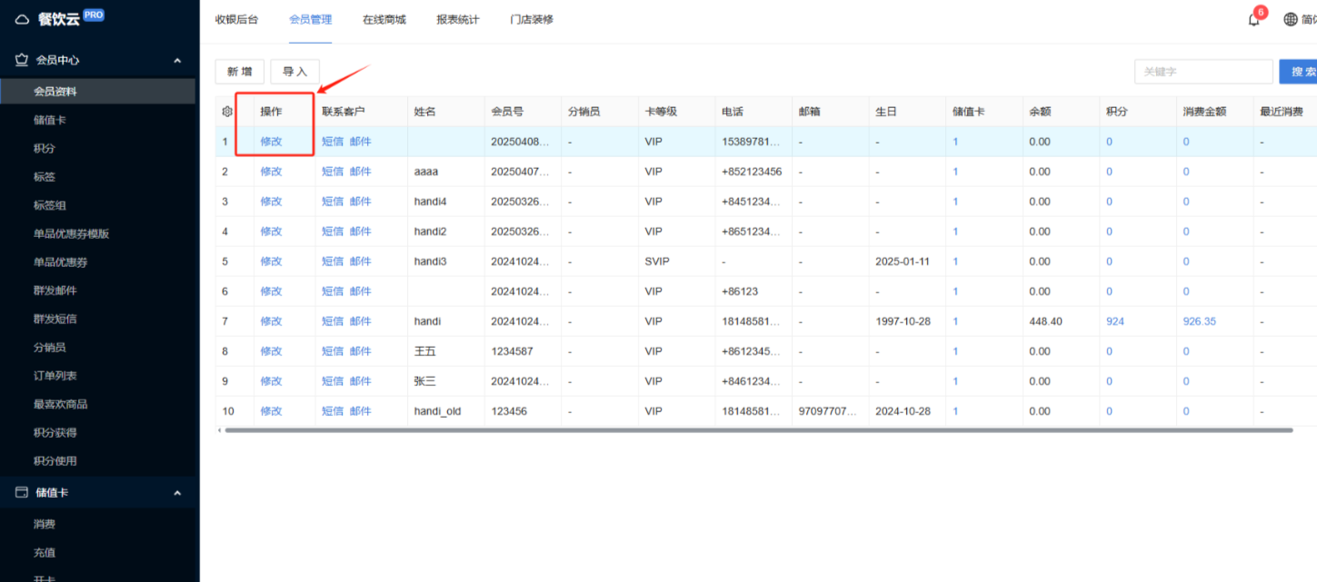
Task: Click member number 1234587 cell
Action: [x=512, y=351]
